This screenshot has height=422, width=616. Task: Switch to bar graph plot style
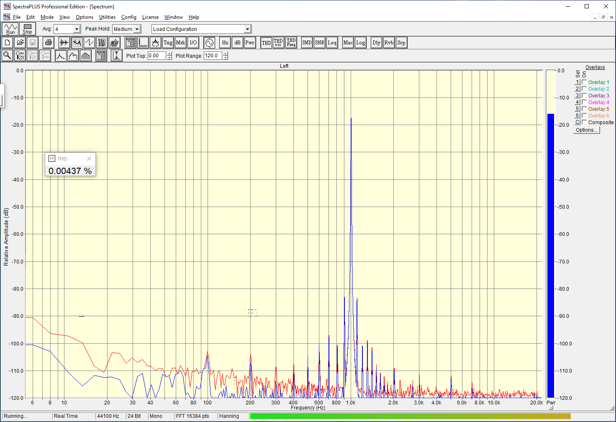(x=86, y=56)
